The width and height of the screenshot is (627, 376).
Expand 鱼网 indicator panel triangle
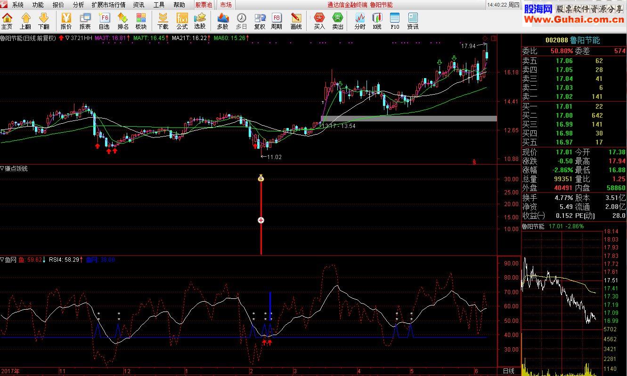[2, 260]
